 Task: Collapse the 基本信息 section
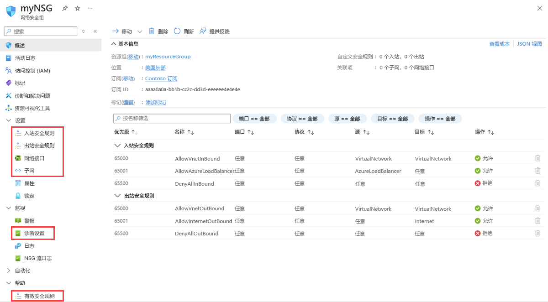114,44
